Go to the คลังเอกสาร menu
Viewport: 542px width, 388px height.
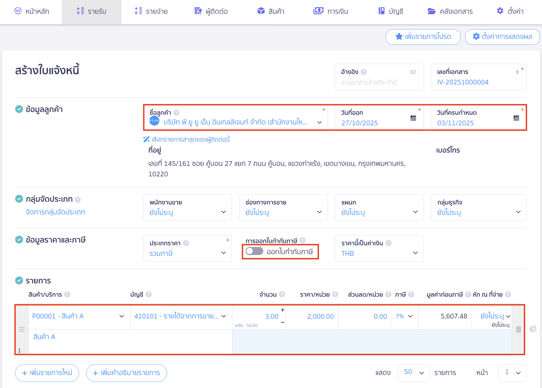point(450,11)
